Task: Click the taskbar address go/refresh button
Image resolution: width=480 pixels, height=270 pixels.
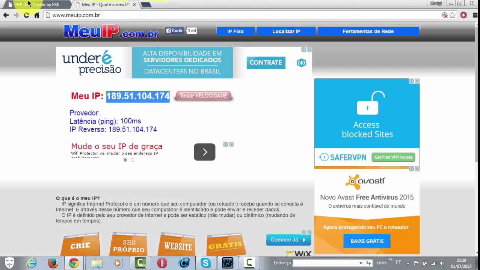Action: (x=368, y=263)
